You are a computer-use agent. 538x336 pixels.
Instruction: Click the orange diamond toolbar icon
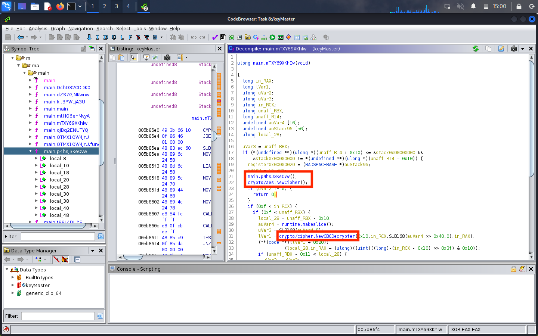click(289, 37)
